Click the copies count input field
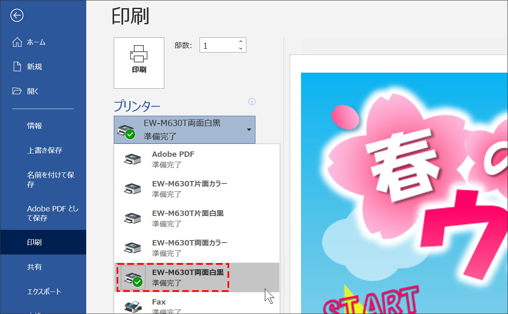The width and height of the screenshot is (508, 314). [x=218, y=45]
